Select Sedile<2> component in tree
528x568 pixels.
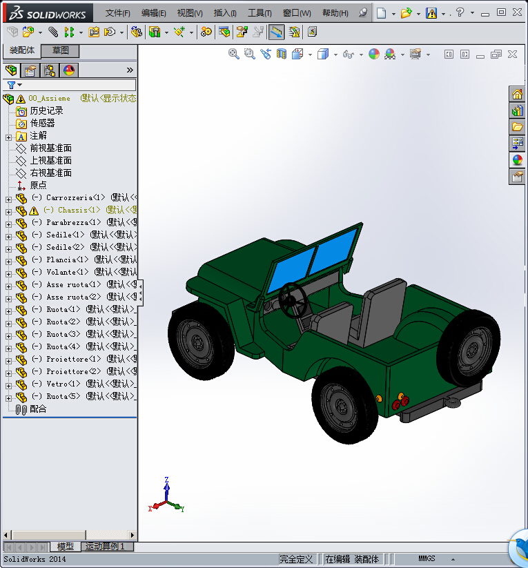pos(66,247)
